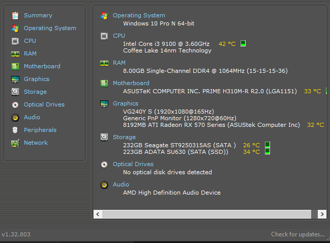
Task: Click the Network card icon in sidebar
Action: pyautogui.click(x=15, y=143)
